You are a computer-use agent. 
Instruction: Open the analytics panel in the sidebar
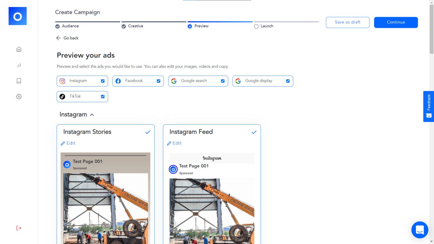19,65
